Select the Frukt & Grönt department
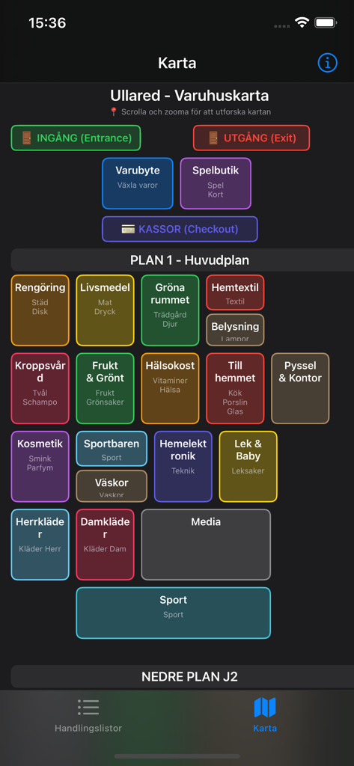Image resolution: width=354 pixels, height=766 pixels. pos(105,388)
